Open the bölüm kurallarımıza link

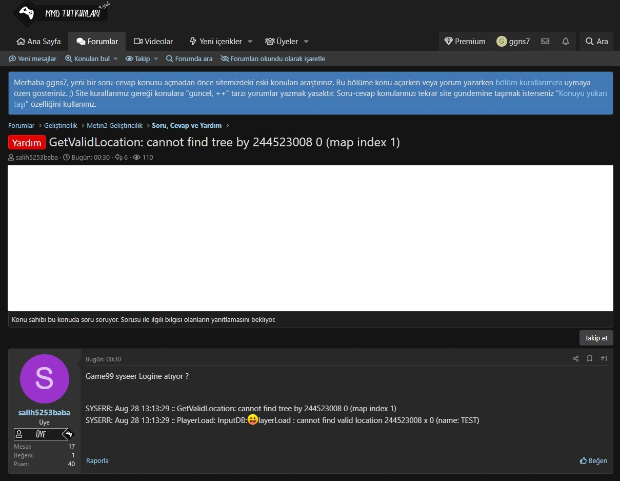529,82
